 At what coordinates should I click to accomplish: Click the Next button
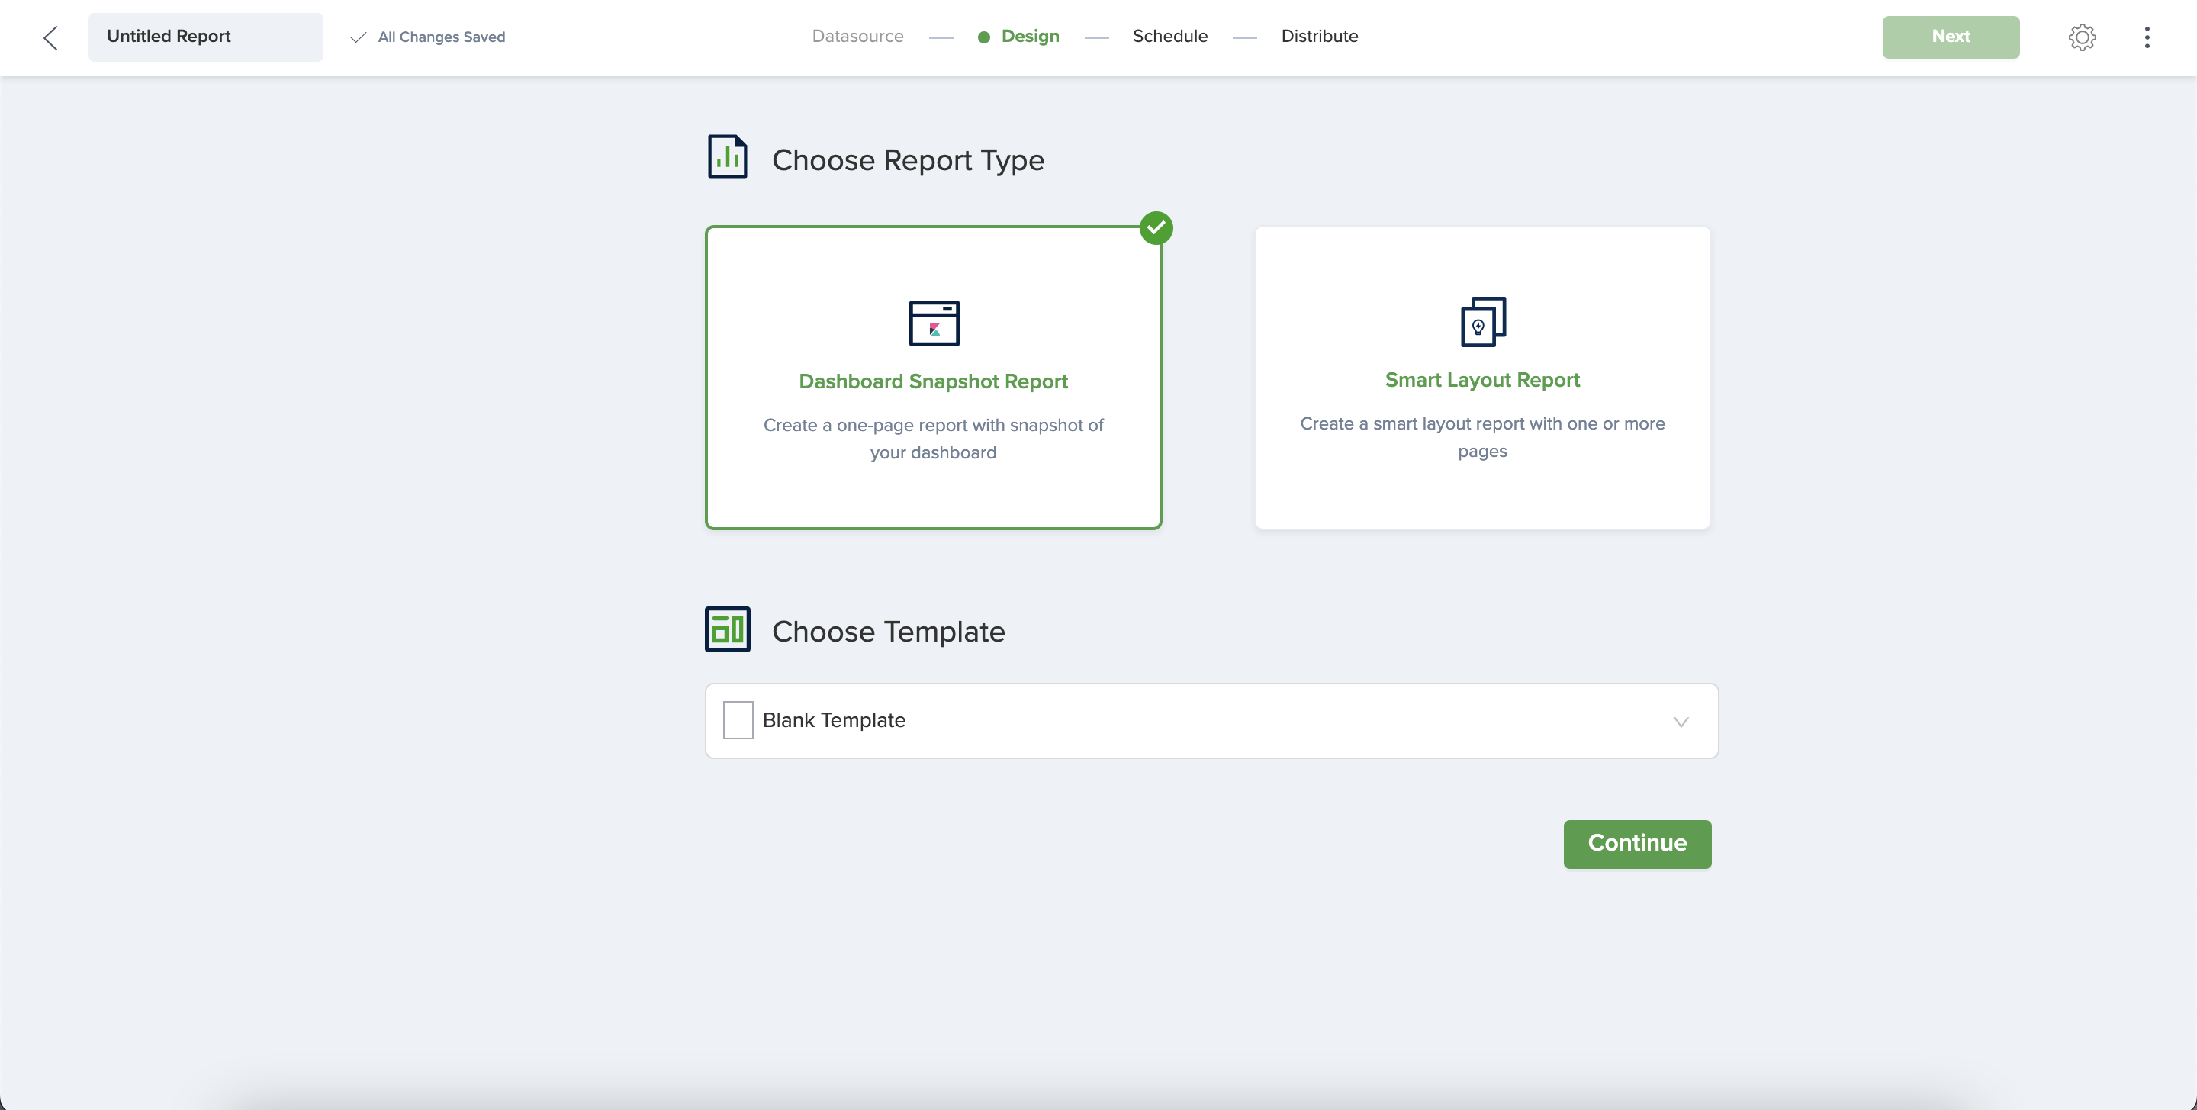[x=1950, y=37]
